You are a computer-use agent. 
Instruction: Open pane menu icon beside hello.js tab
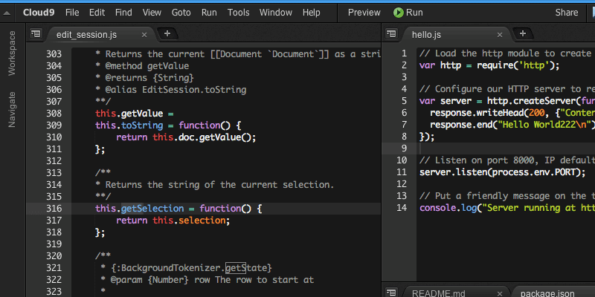click(391, 33)
